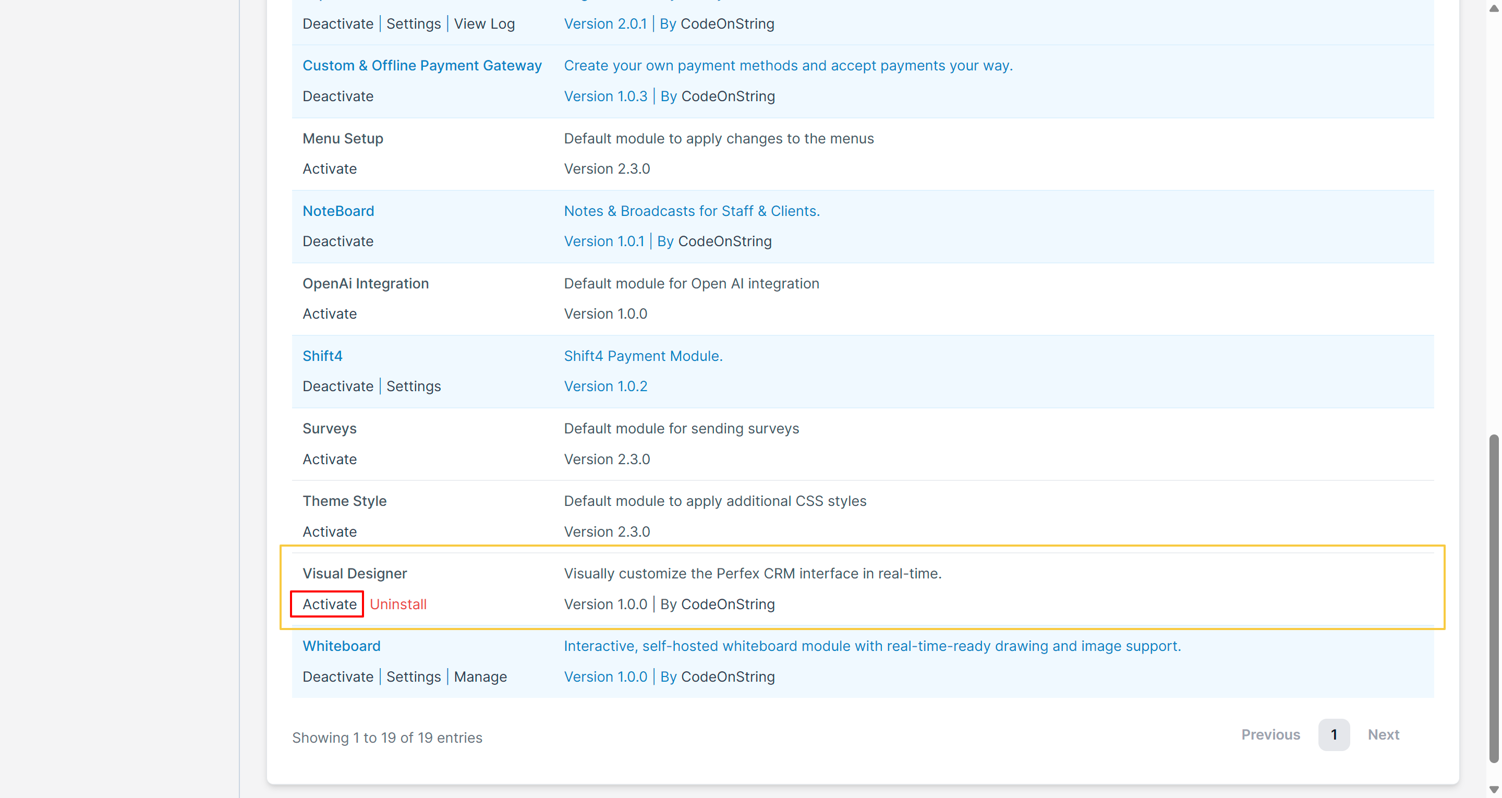Deactivate Custom & Offline Payment Gateway
Screen dimensions: 1502x798
point(337,95)
